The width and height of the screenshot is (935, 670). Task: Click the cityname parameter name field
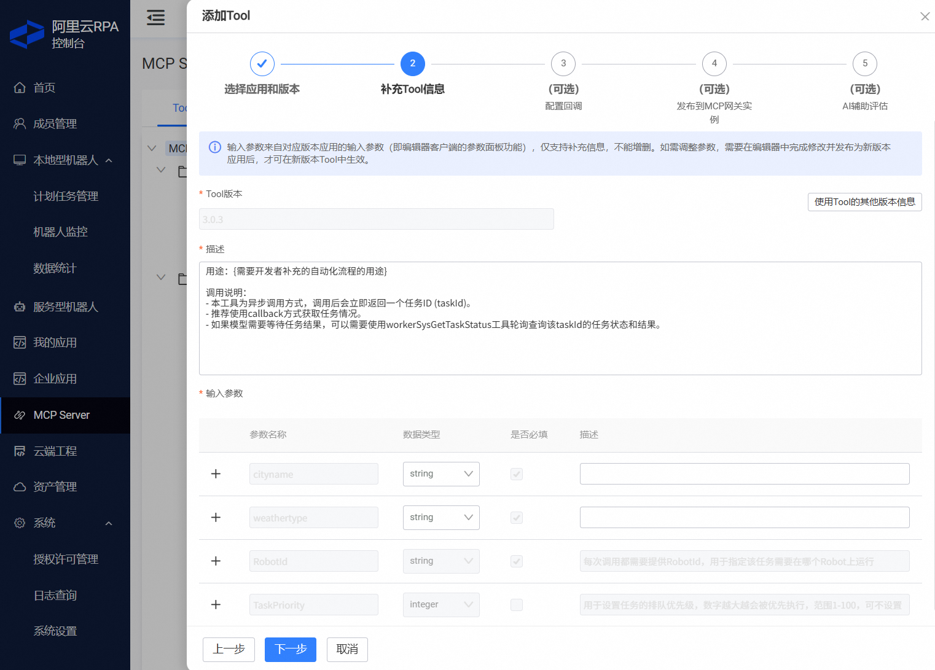pyautogui.click(x=314, y=474)
